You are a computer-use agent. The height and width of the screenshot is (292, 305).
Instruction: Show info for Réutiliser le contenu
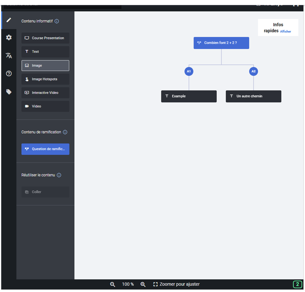[59, 175]
